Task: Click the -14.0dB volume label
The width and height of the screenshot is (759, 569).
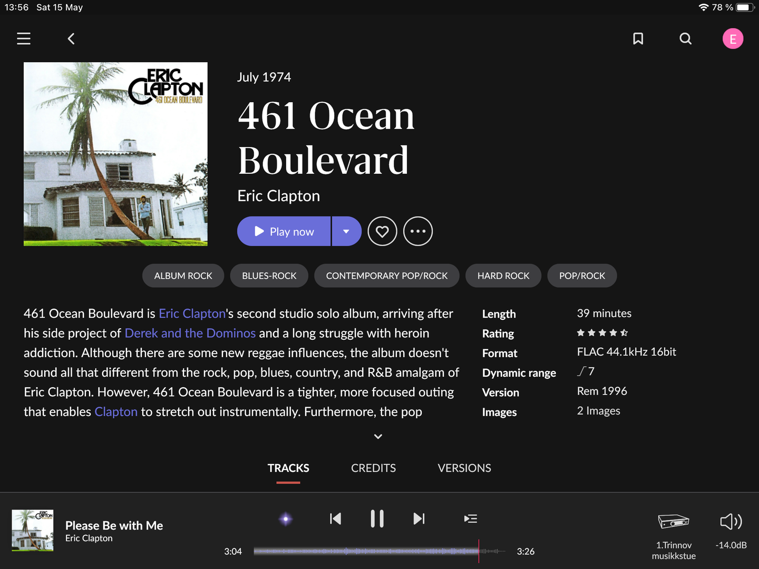Action: 731,545
